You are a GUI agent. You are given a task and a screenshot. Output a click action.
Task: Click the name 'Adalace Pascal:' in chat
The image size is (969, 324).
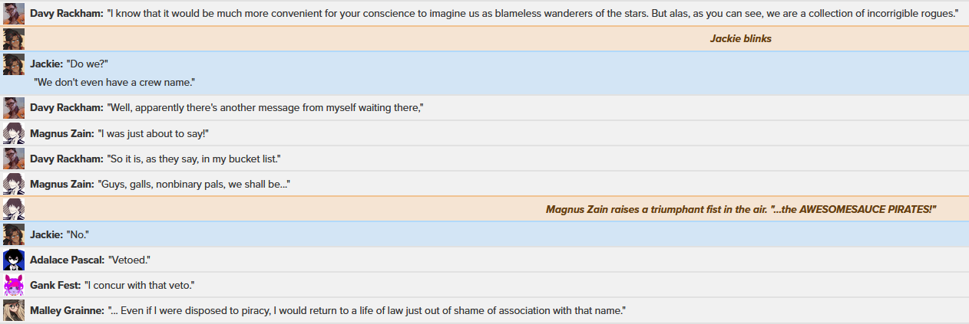pos(67,260)
